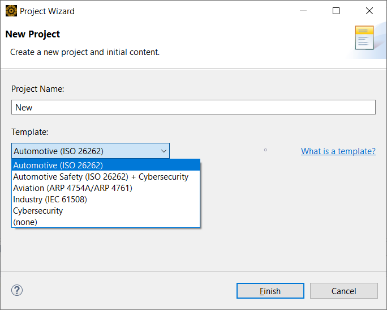The height and width of the screenshot is (310, 387).
Task: Close the Project Wizard dialog
Action: click(x=369, y=11)
